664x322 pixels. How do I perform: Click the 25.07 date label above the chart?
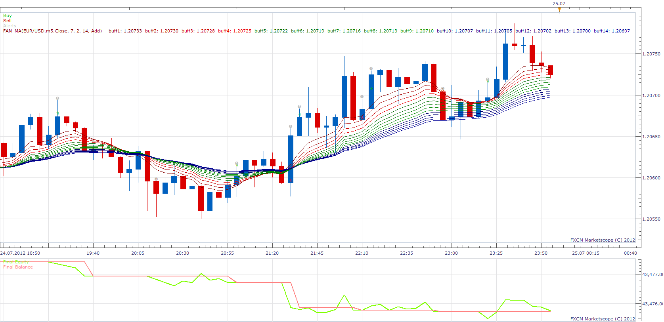coord(559,4)
